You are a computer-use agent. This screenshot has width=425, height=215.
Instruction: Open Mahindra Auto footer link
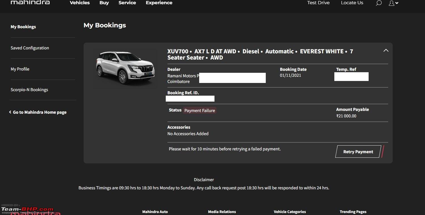pos(155,212)
